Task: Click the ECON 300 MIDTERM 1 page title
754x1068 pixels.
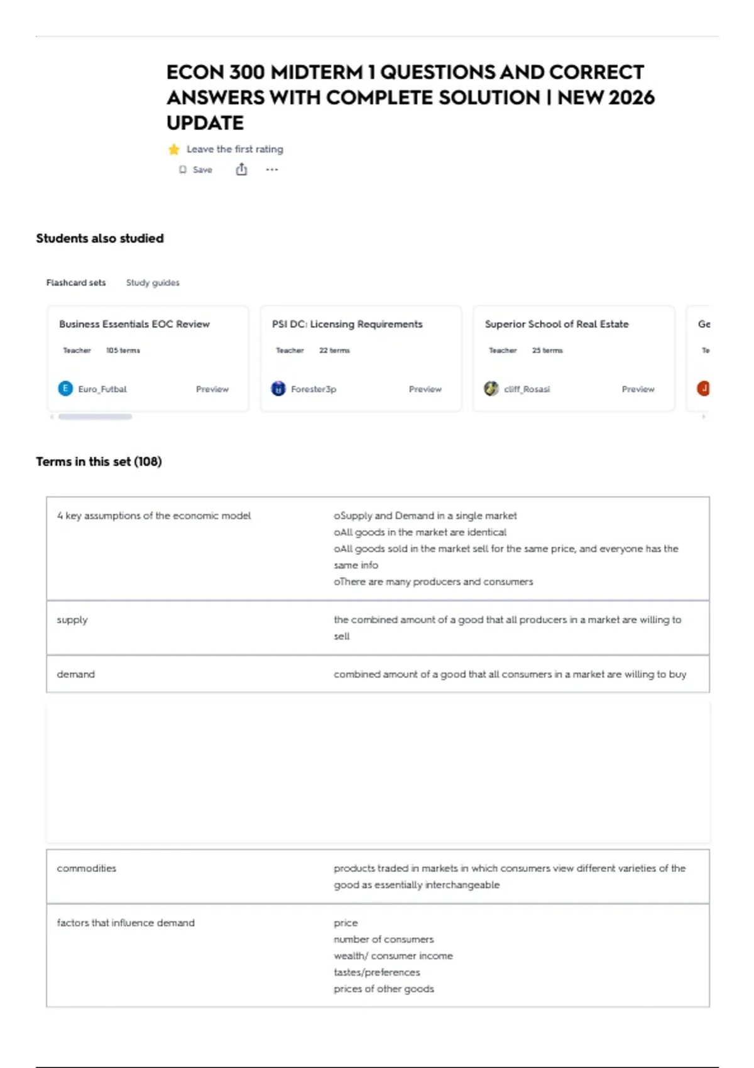Action: click(x=410, y=97)
